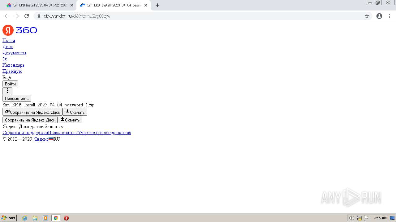Reload the current page
The height and width of the screenshot is (222, 396).
click(x=27, y=16)
